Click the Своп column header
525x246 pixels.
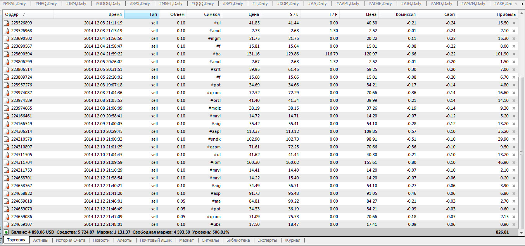click(x=437, y=14)
